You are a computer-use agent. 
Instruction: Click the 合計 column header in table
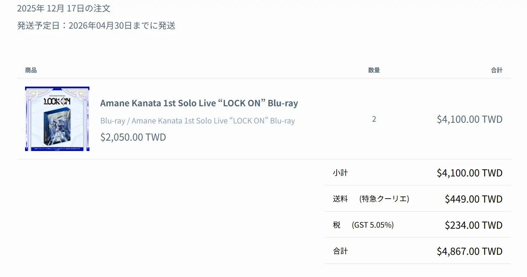[497, 70]
